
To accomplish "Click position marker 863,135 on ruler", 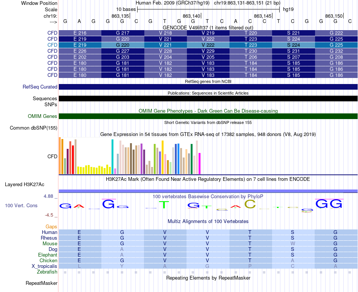I will tap(120, 16).
